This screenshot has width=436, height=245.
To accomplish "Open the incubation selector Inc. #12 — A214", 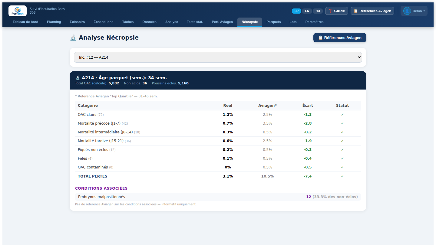I will (x=218, y=57).
